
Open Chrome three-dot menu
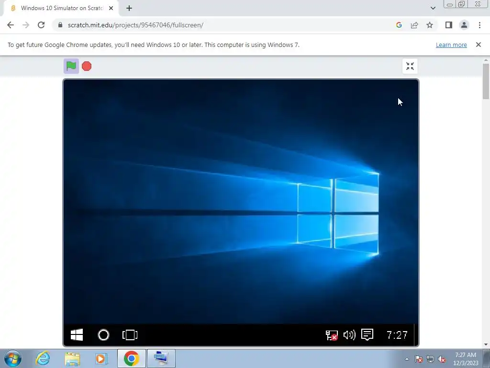pyautogui.click(x=479, y=25)
